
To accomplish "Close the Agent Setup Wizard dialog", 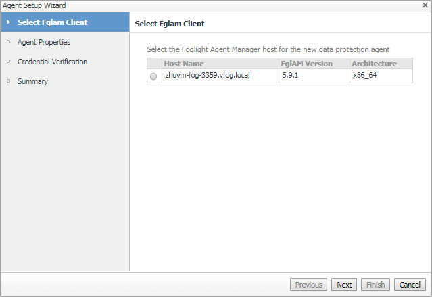I will tap(426, 5).
